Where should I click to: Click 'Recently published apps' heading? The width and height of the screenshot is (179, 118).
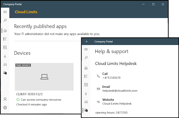click(x=40, y=26)
